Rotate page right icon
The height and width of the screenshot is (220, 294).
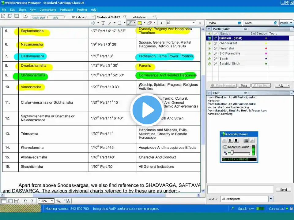coord(32,201)
